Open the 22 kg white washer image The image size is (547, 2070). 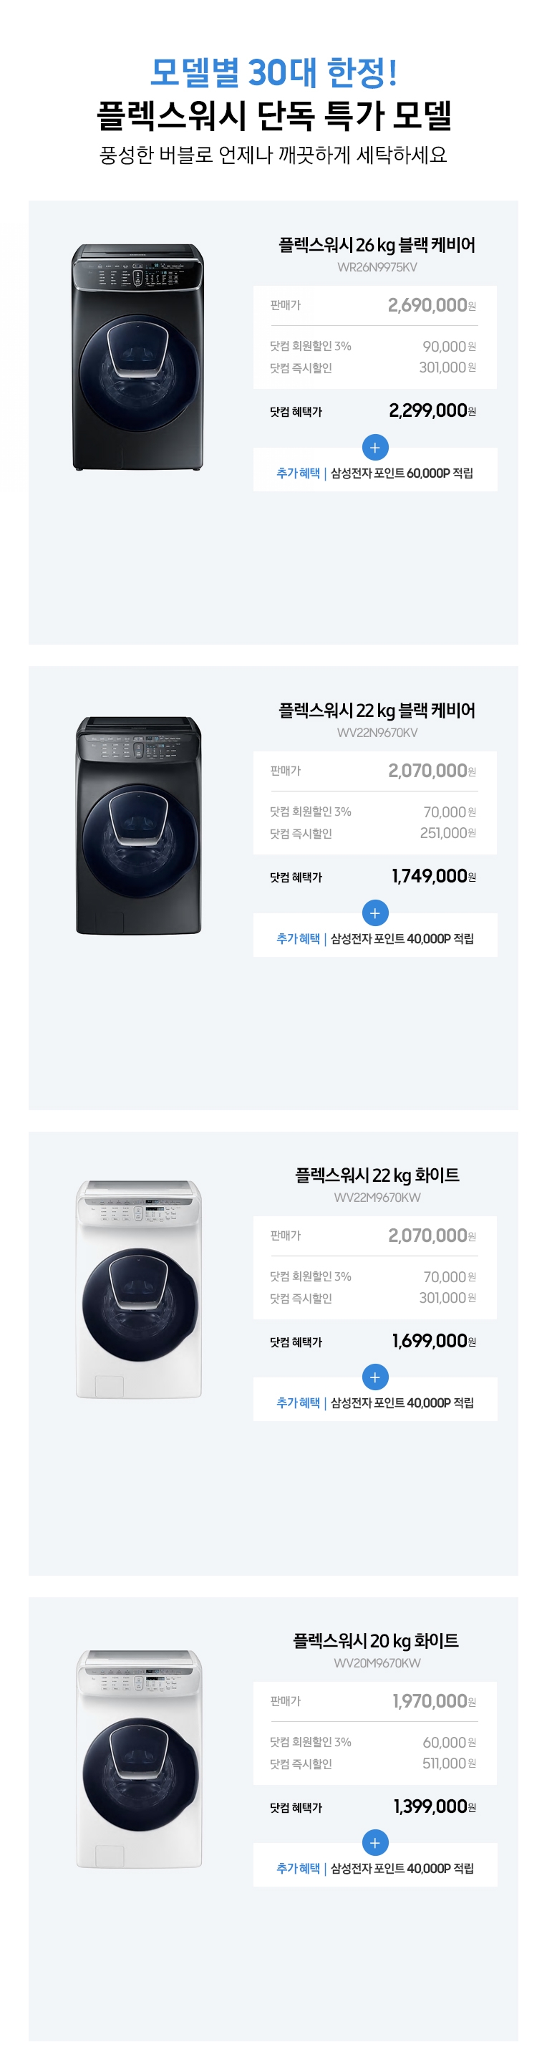138,1289
